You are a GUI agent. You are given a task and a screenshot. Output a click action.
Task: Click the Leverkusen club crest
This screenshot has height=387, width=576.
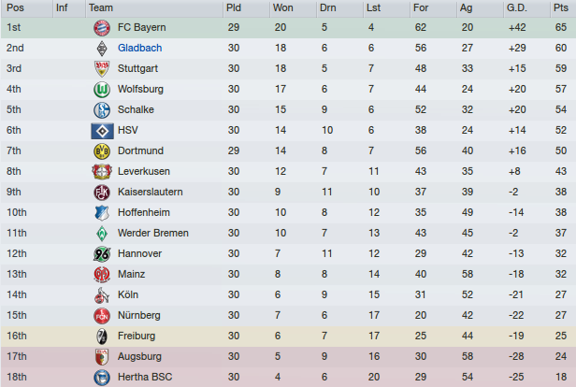[102, 171]
